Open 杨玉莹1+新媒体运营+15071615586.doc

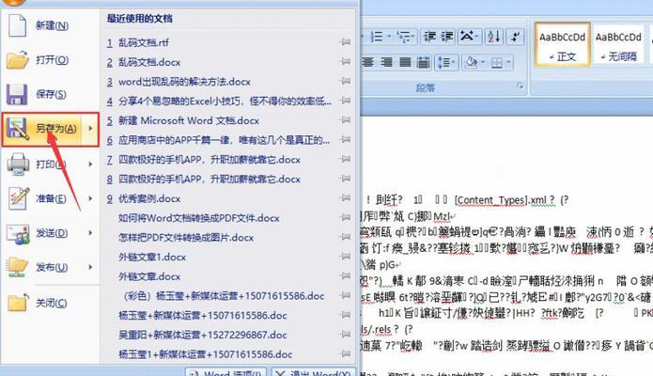point(206,354)
